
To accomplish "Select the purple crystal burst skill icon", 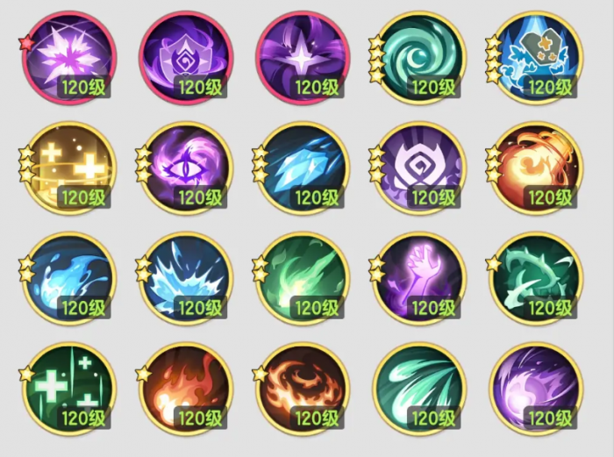I will click(69, 59).
